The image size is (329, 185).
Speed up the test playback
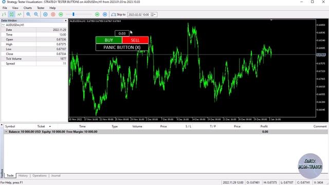tap(97, 14)
